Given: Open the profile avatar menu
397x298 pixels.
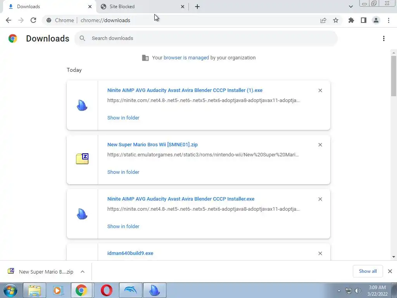Looking at the screenshot, I should 376,20.
